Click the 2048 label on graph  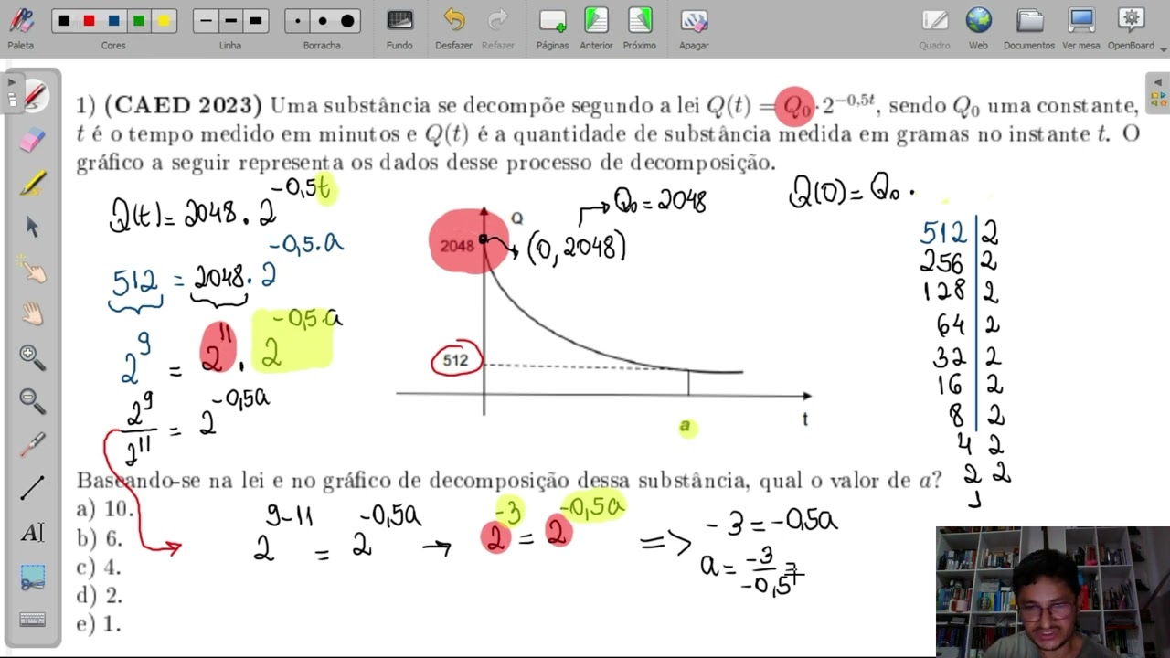click(x=456, y=246)
